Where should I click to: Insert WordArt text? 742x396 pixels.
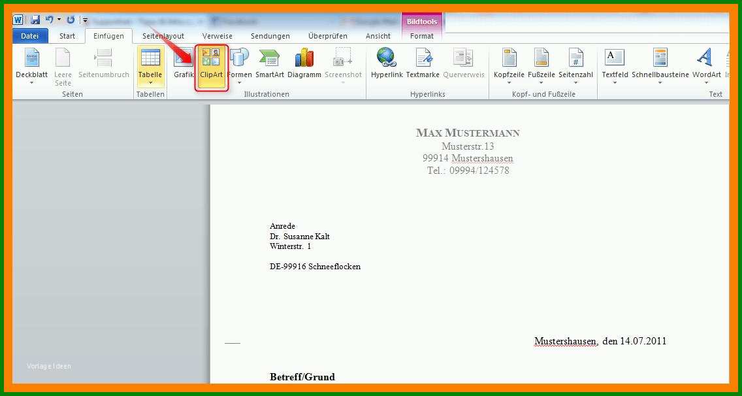[x=706, y=63]
